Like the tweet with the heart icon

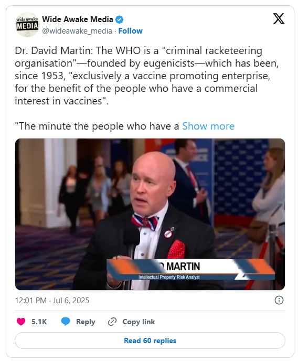[21, 322]
